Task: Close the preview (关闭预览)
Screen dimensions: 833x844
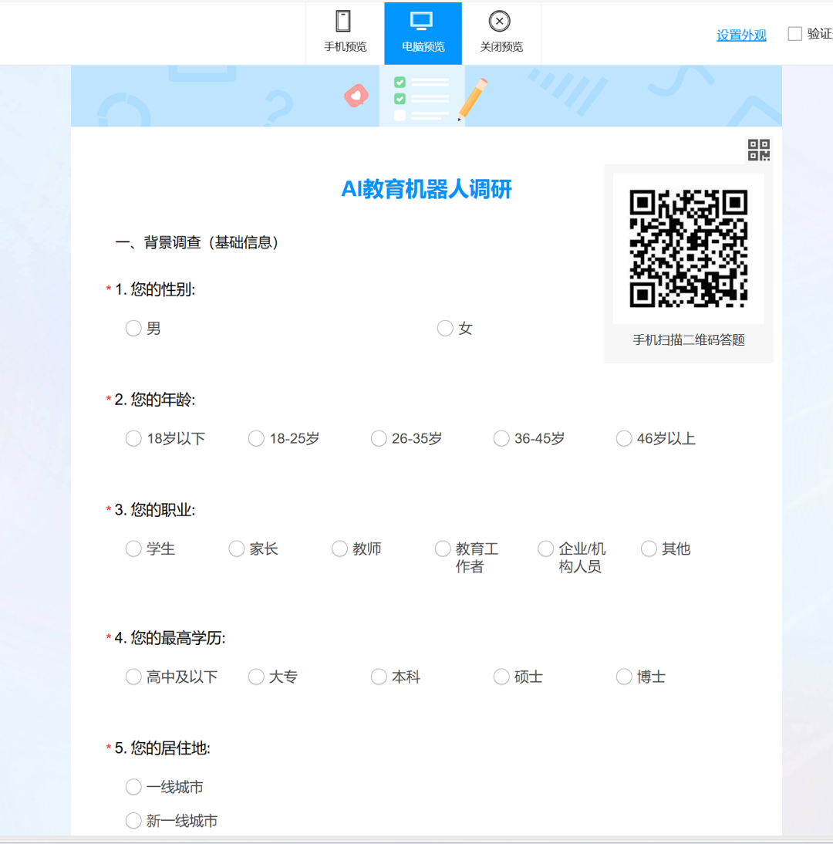Action: click(501, 33)
